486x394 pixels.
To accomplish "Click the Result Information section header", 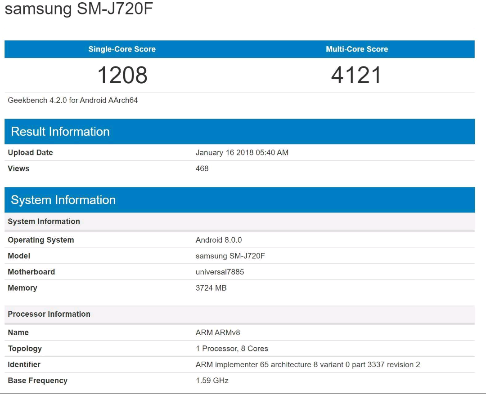I will (x=60, y=132).
